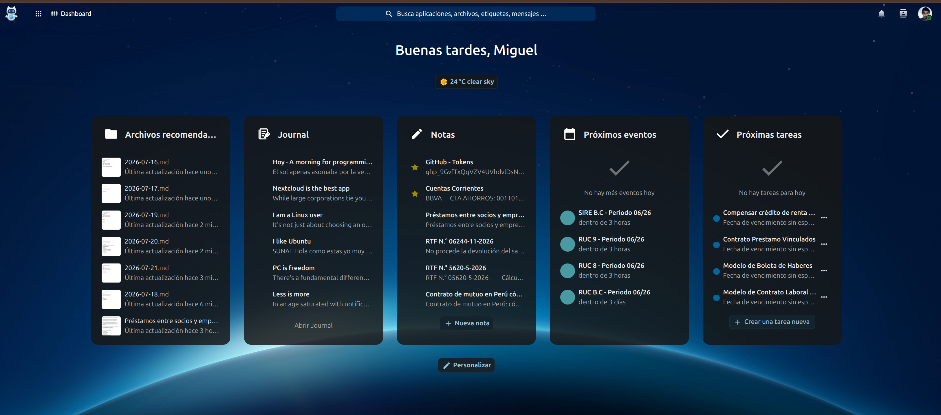941x415 pixels.
Task: Open file 2026-07-20.md
Action: (160, 246)
